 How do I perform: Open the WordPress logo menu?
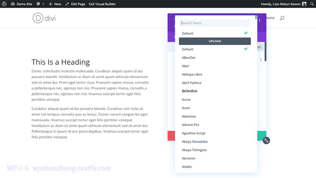pyautogui.click(x=4, y=4)
